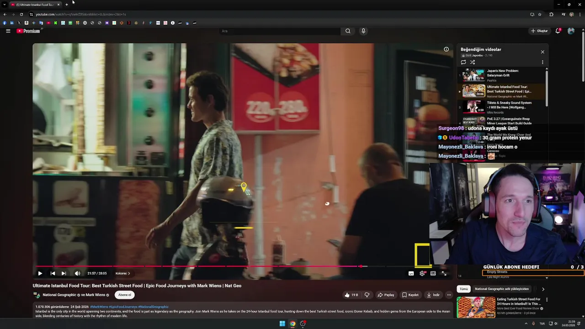Open the LinkedIn bookmark

click(x=11, y=23)
